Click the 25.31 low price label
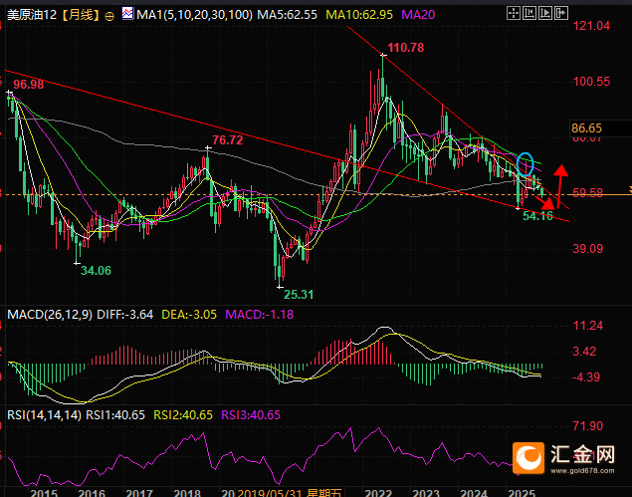 coord(298,294)
